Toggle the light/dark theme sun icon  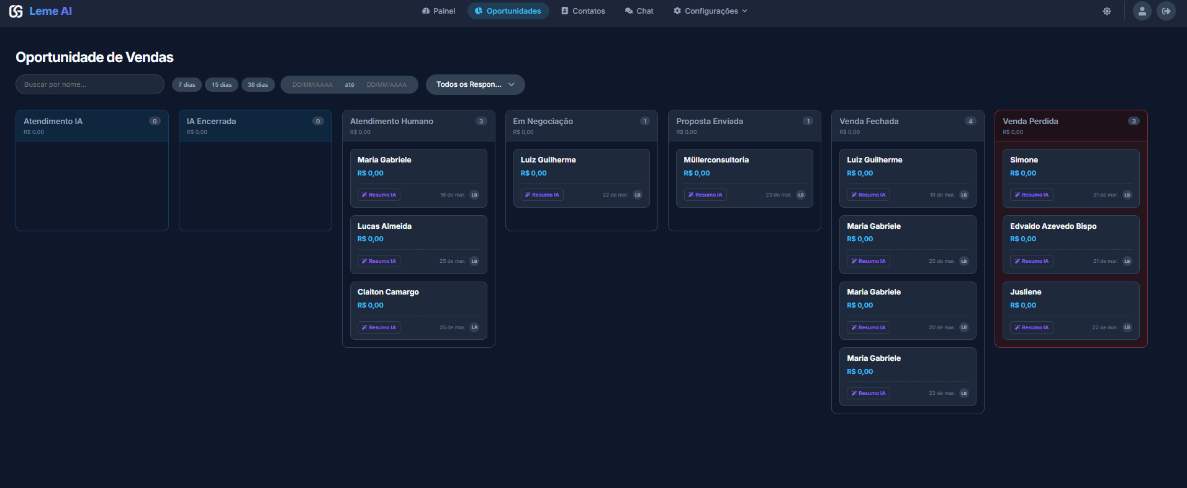tap(1107, 11)
